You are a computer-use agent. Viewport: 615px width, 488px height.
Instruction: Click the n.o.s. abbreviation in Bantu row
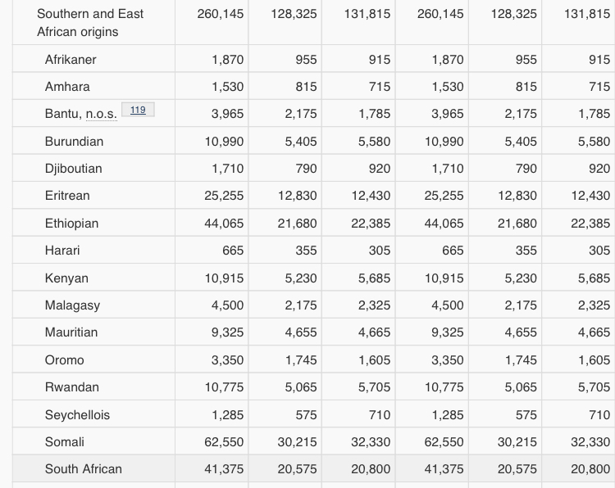[x=101, y=115]
